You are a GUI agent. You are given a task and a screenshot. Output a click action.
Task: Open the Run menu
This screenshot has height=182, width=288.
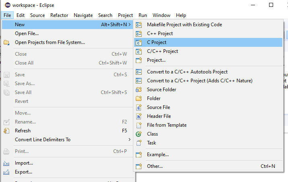[143, 15]
